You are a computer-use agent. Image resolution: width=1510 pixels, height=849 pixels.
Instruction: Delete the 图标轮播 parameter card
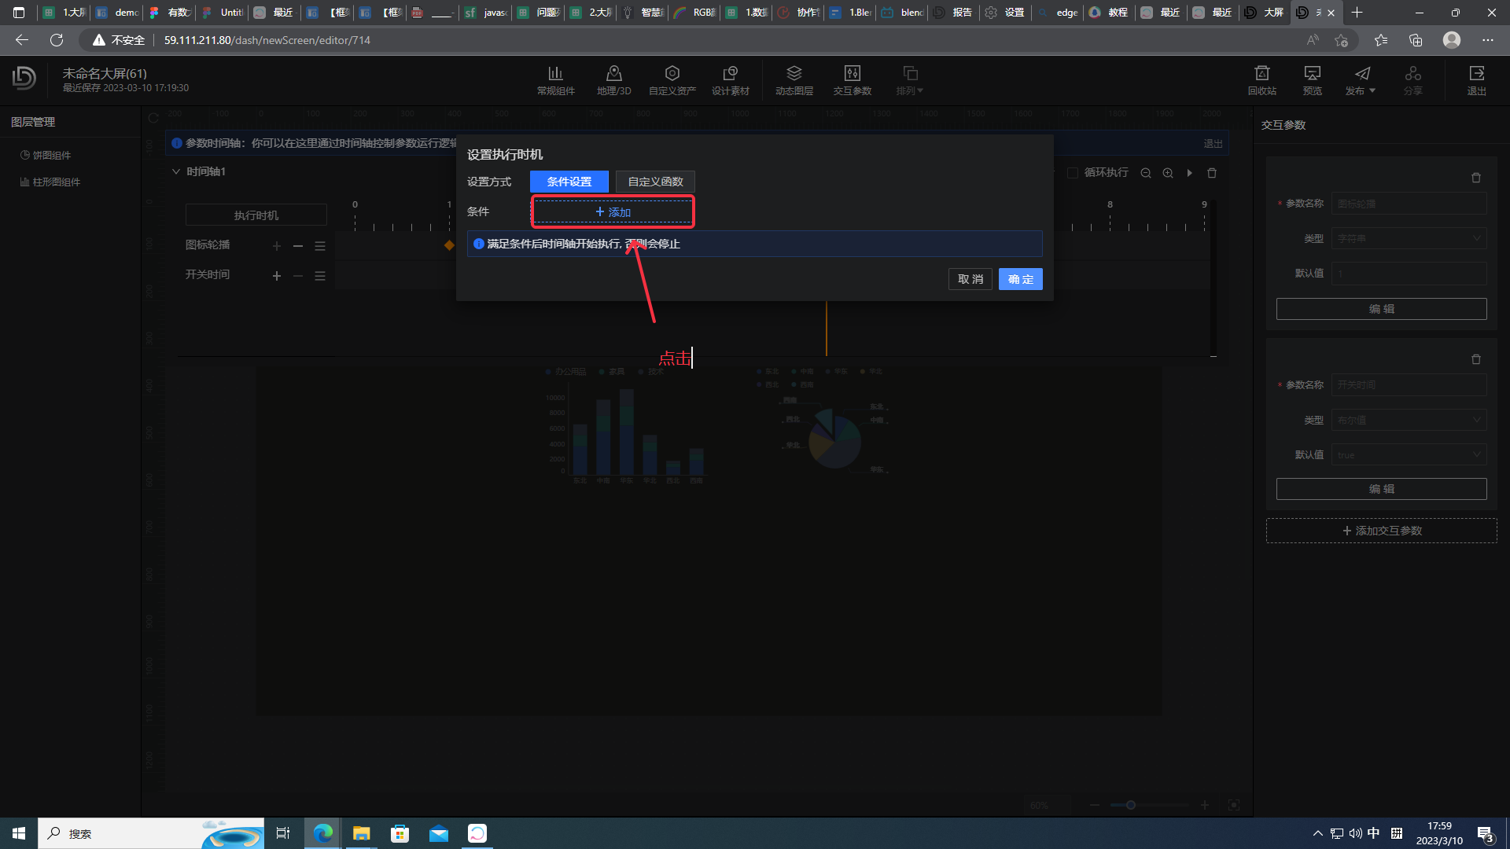1476,178
